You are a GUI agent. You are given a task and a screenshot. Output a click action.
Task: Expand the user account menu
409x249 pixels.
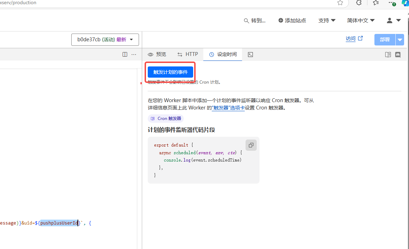pyautogui.click(x=394, y=21)
